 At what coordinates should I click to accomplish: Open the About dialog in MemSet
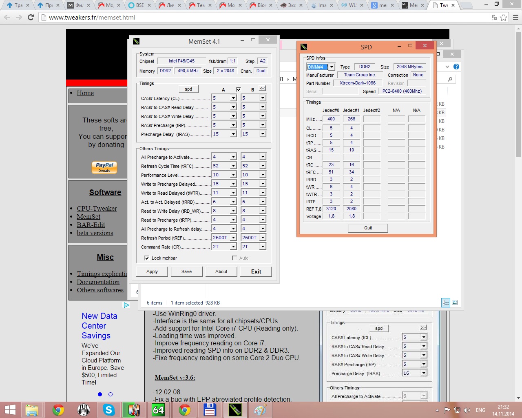(x=221, y=271)
